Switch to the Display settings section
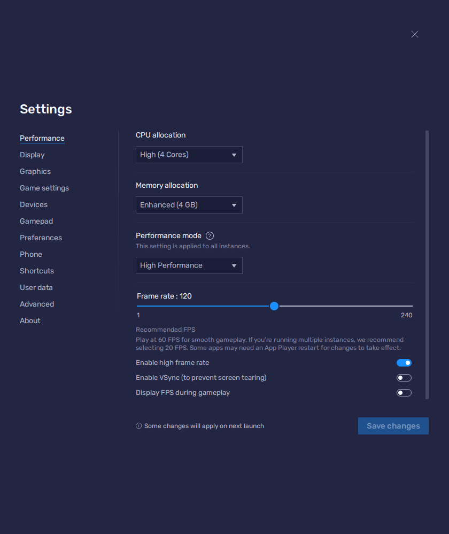Screen dimensions: 449x534 pos(32,155)
